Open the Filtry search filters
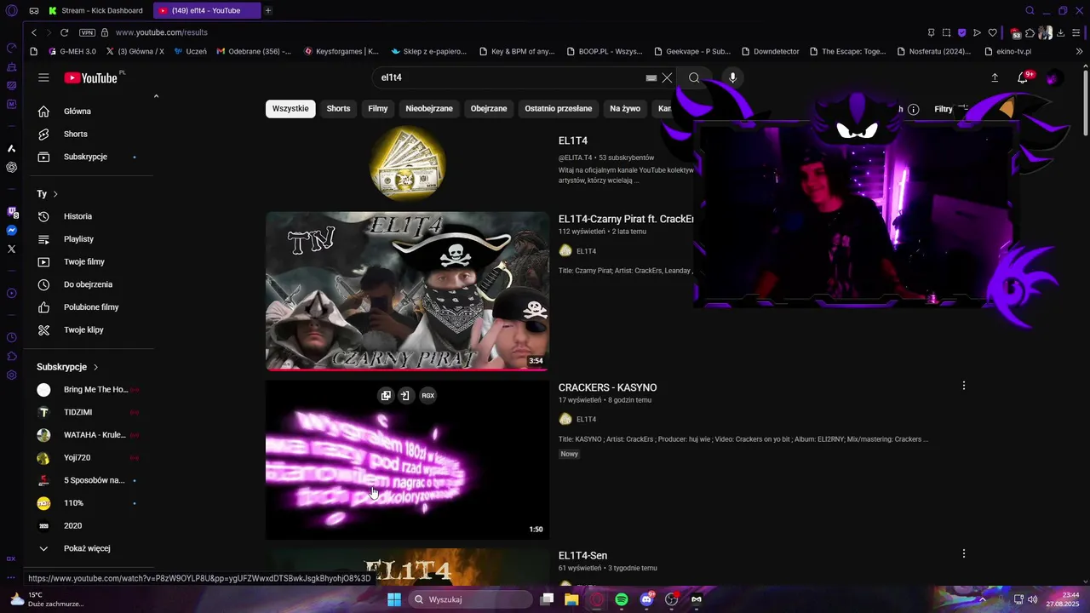 [950, 109]
